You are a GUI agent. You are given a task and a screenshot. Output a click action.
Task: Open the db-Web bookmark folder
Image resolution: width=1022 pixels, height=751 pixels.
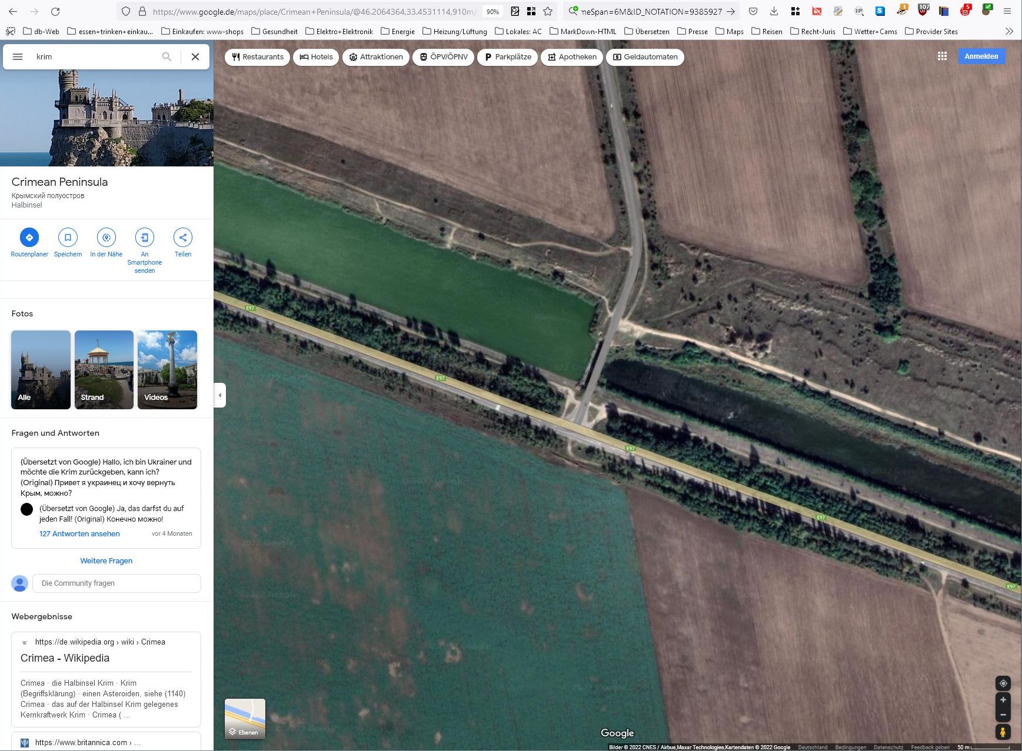[x=41, y=31]
